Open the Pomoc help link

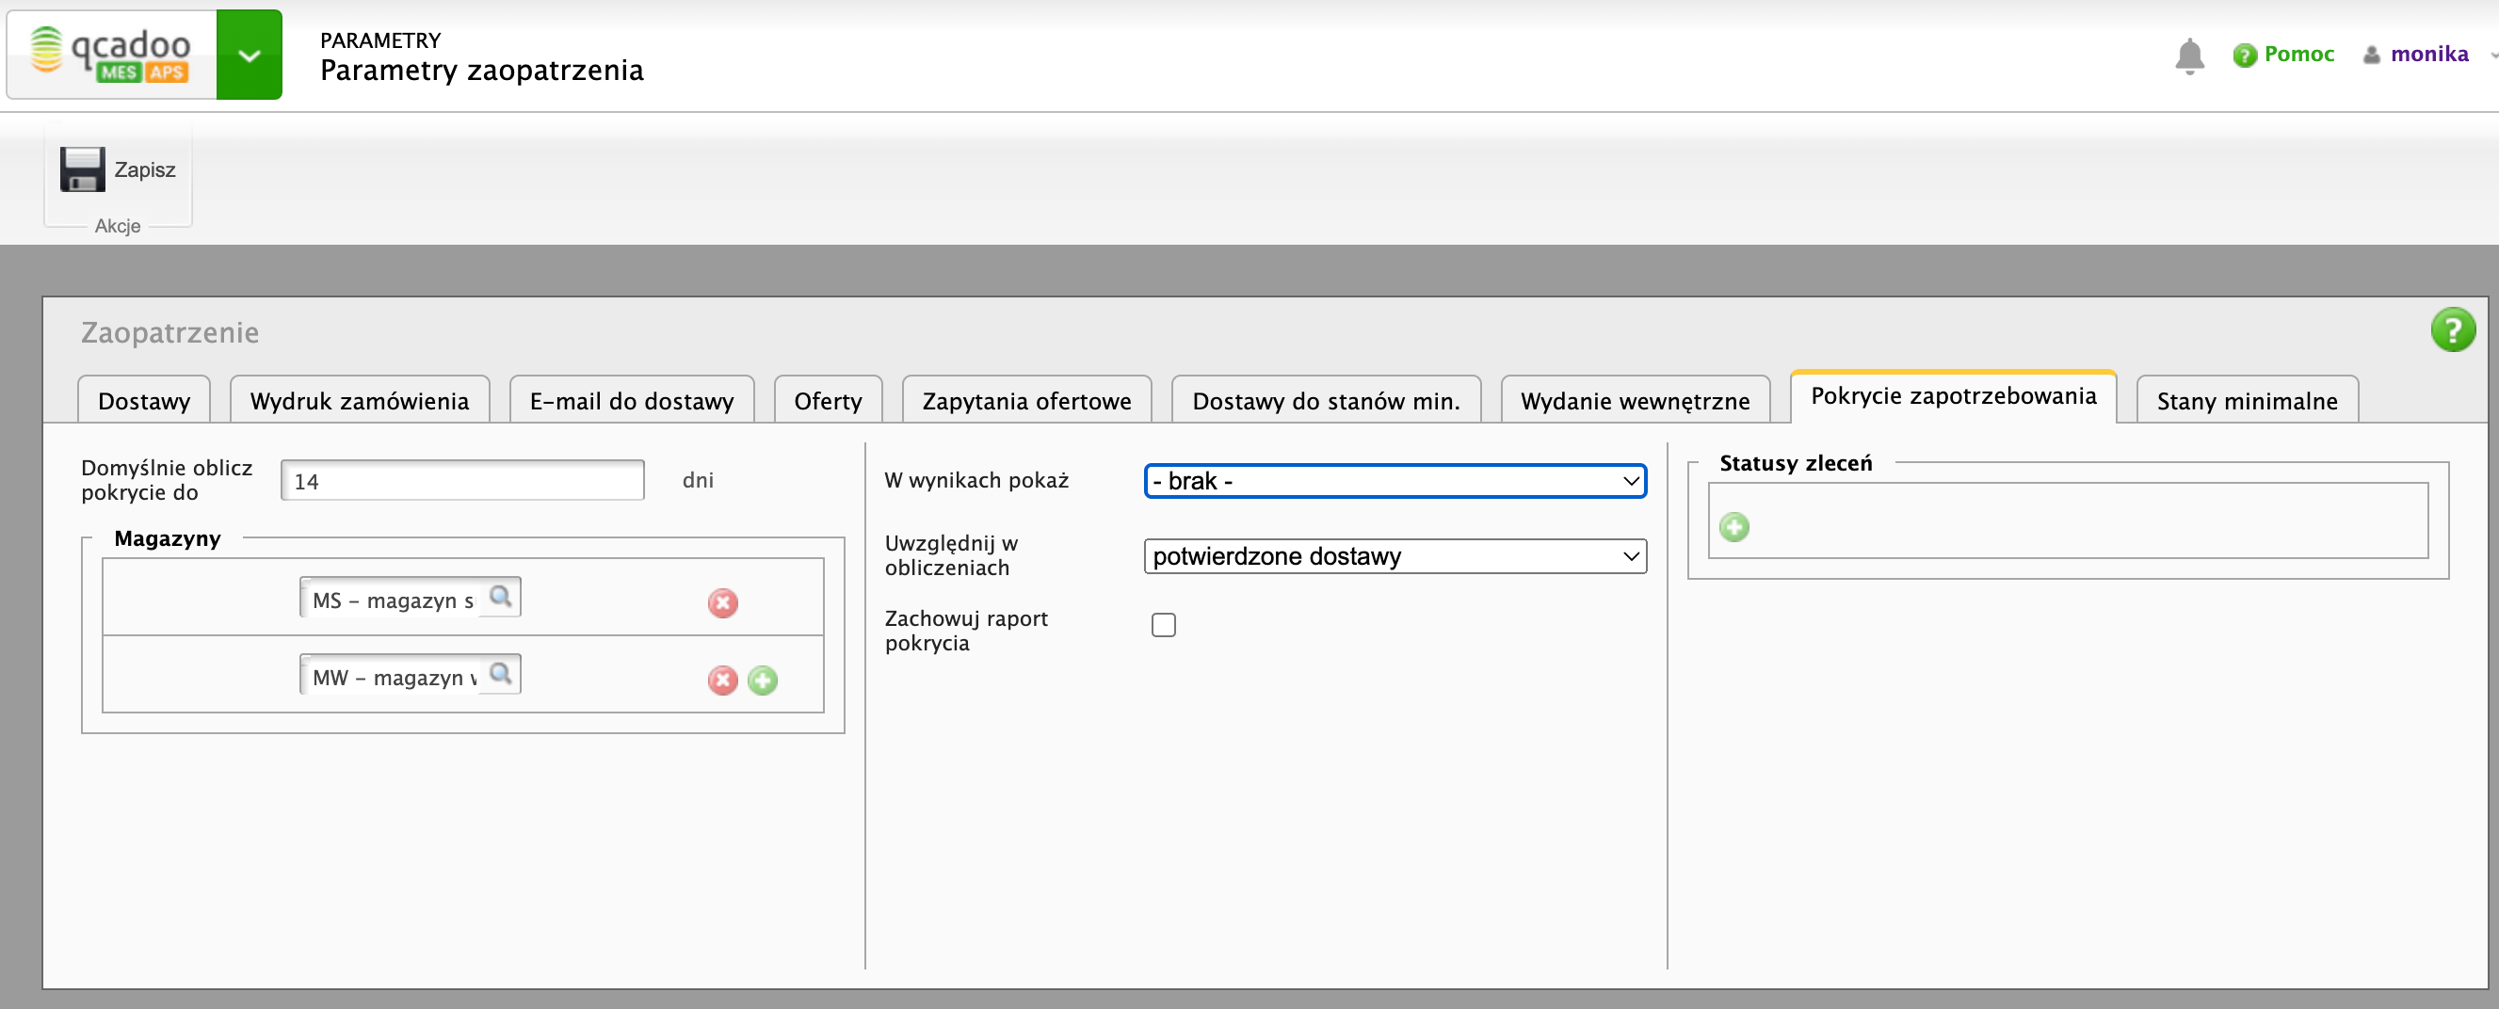click(x=2298, y=55)
